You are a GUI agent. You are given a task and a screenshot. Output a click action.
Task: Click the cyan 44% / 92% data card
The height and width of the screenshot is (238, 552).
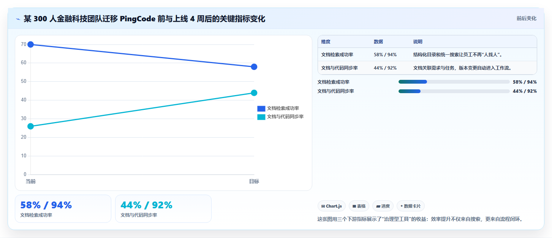[163, 209]
